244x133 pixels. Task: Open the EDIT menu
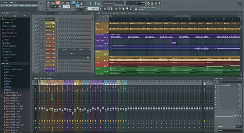click(6, 6)
